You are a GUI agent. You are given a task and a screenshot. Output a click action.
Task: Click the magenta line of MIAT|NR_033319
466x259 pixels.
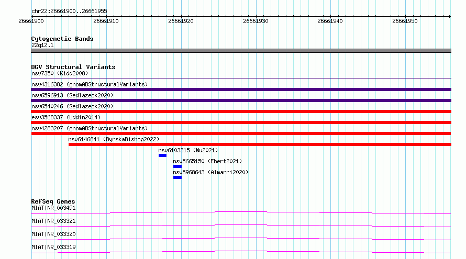[241, 252]
